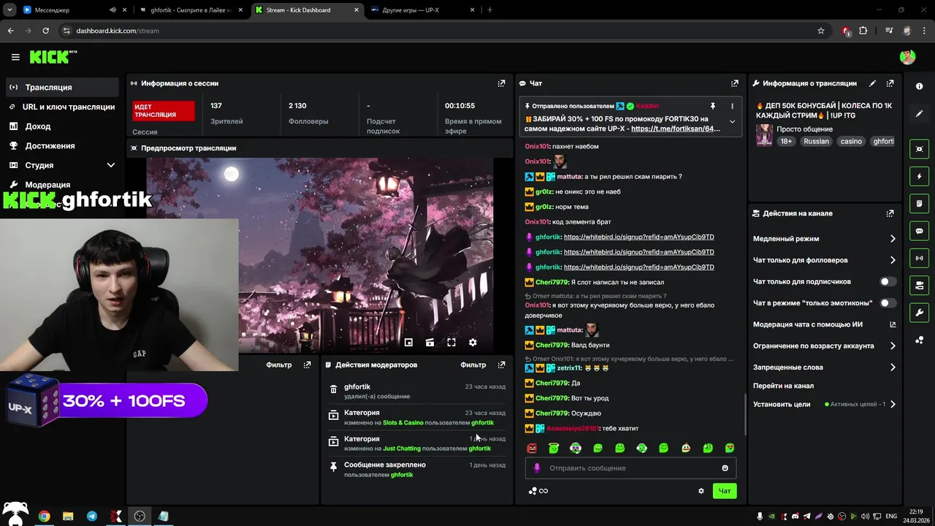This screenshot has height=526, width=935.
Task: Toggle the document panel icon in right rail
Action: [x=919, y=203]
